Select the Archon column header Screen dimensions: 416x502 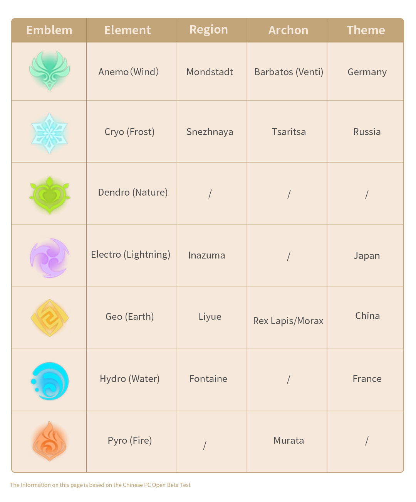(289, 30)
